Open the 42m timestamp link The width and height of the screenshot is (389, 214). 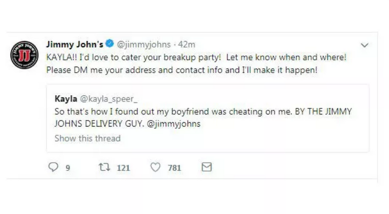pyautogui.click(x=187, y=44)
